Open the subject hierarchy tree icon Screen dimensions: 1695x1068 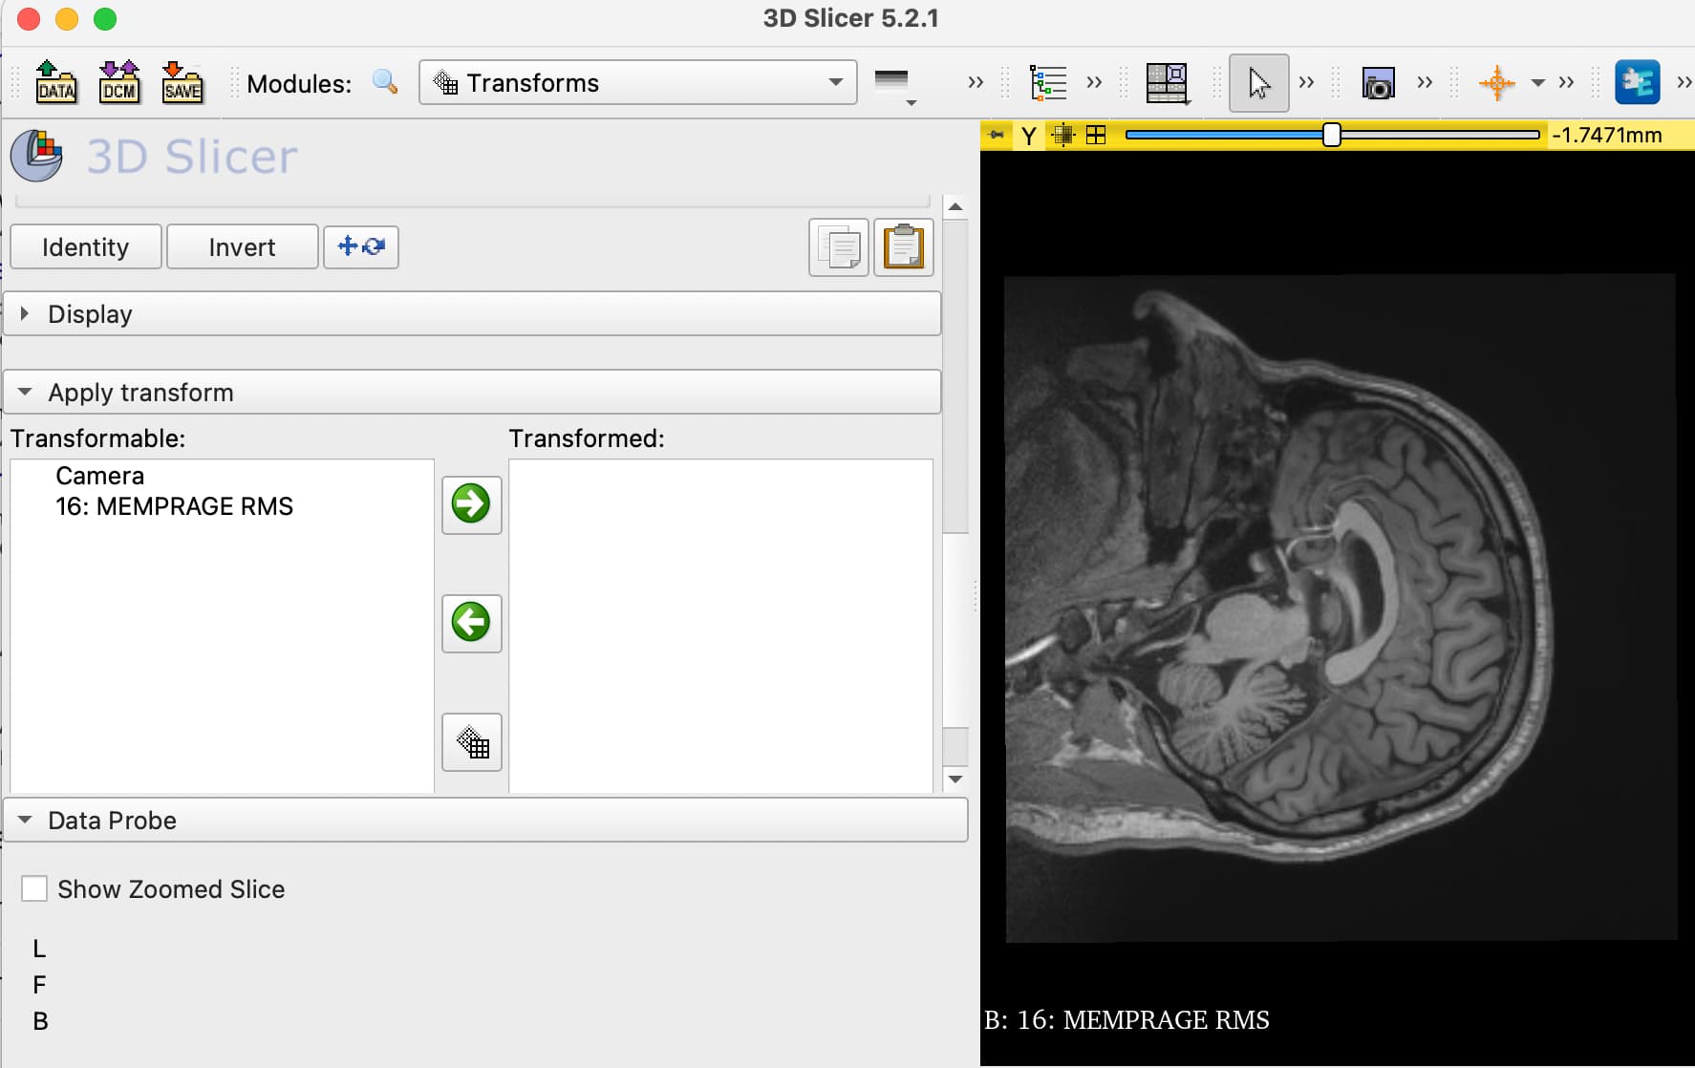pyautogui.click(x=1048, y=83)
